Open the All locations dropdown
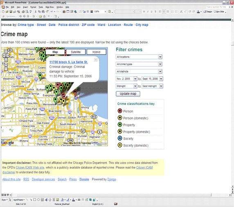This screenshot has height=207, width=234. (139, 57)
